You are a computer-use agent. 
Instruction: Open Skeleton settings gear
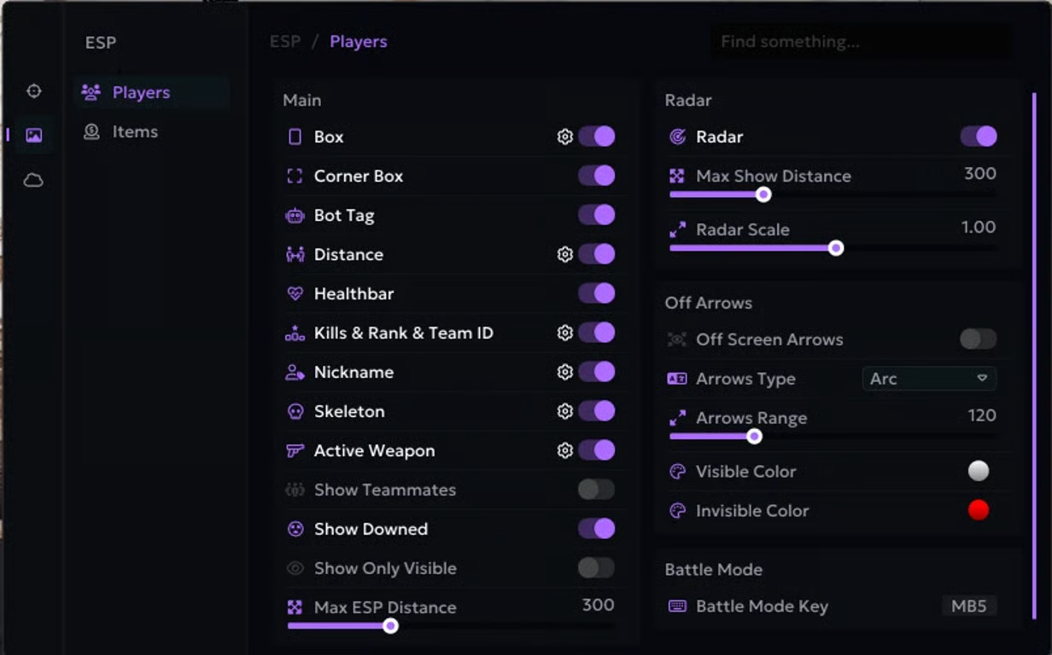(564, 411)
